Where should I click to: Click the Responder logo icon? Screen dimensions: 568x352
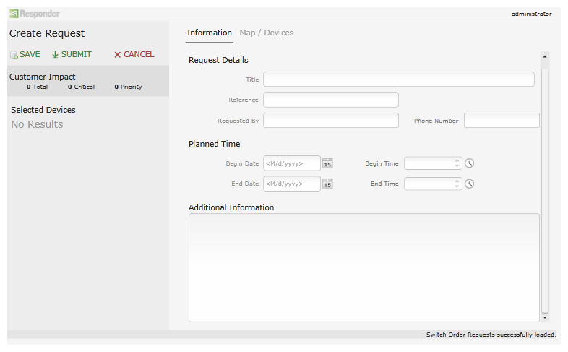[14, 14]
